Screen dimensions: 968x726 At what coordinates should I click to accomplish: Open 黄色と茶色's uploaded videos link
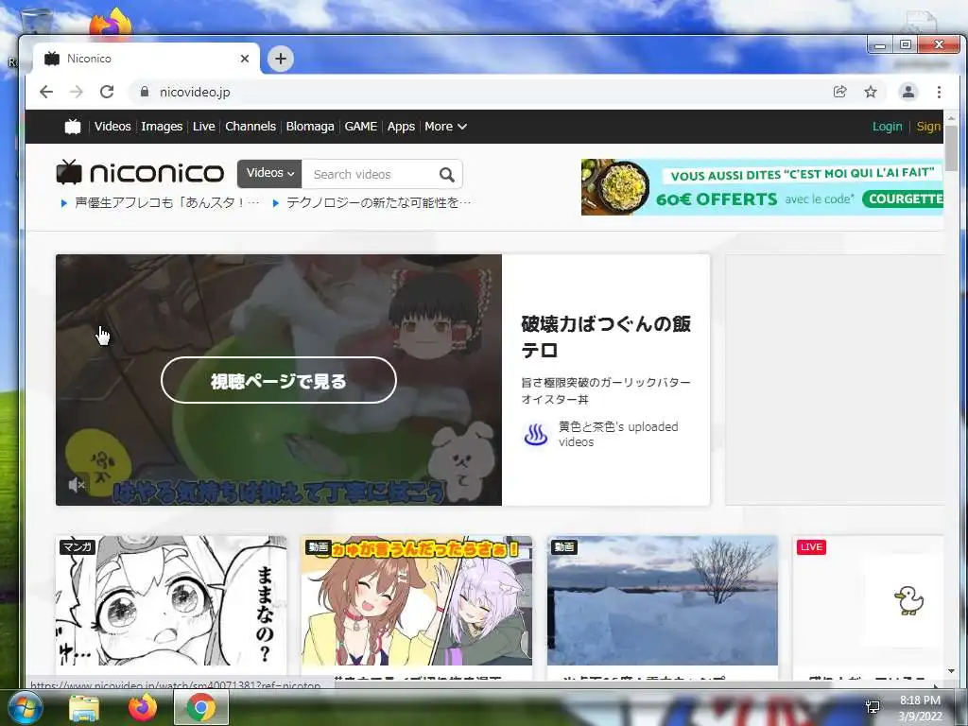click(618, 434)
